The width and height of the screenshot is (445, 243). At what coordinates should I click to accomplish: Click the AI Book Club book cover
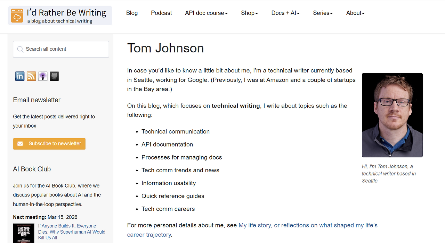click(24, 233)
